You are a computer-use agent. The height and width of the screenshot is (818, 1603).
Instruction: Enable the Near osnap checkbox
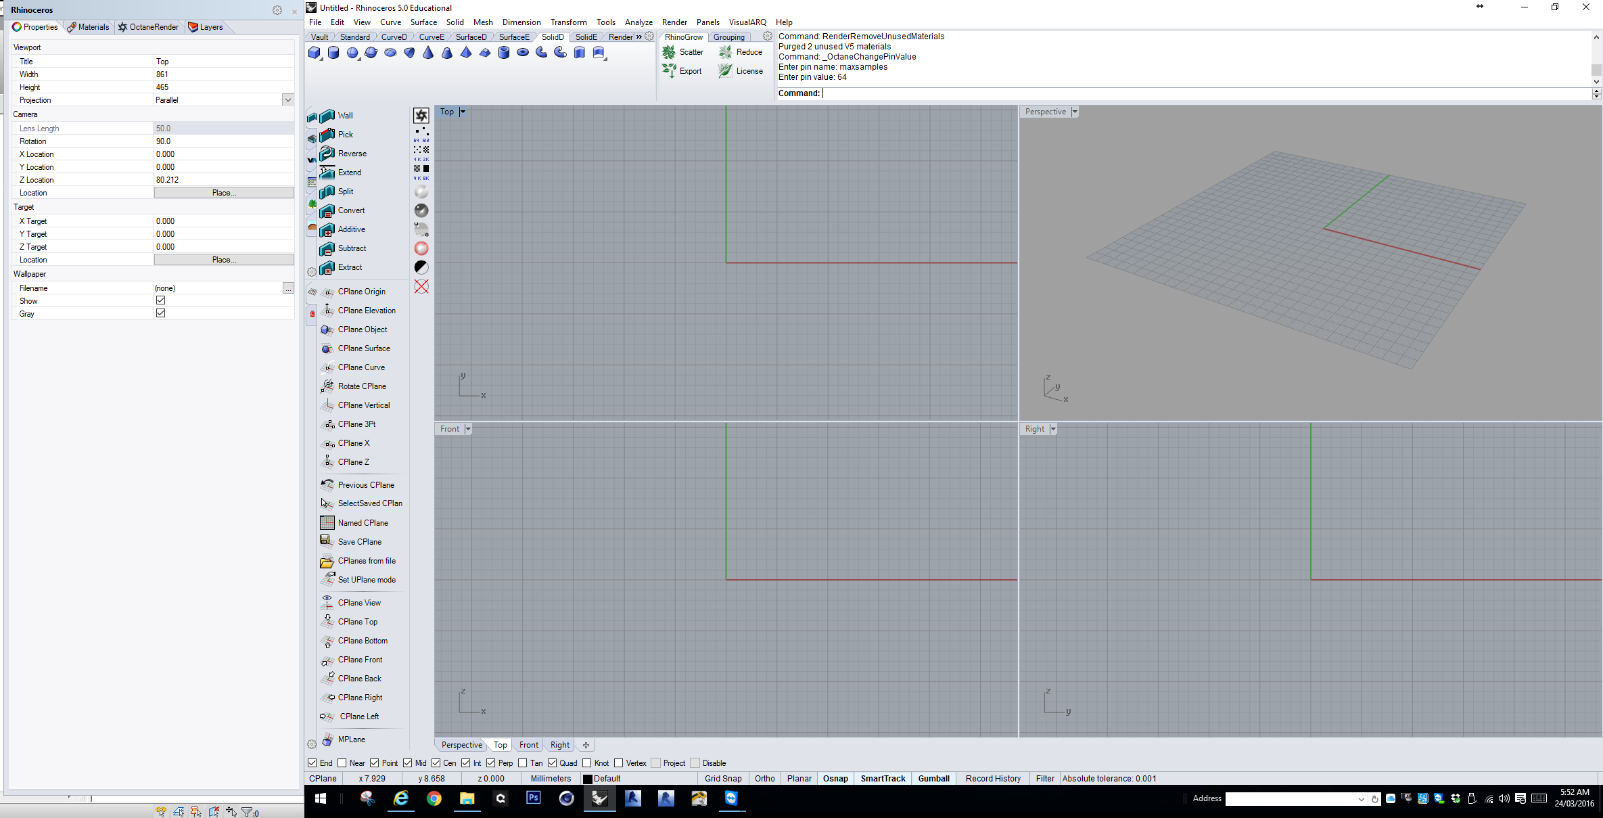tap(342, 763)
